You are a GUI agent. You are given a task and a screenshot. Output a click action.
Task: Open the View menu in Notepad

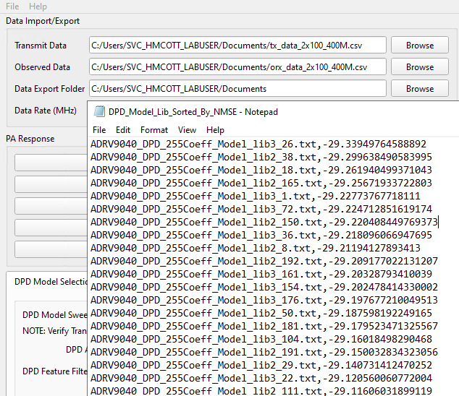187,130
